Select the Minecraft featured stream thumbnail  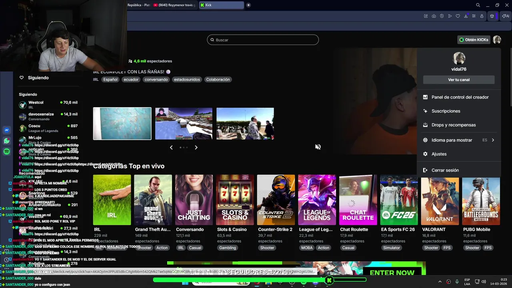point(184,124)
